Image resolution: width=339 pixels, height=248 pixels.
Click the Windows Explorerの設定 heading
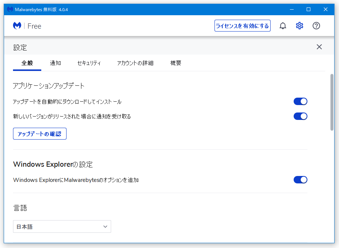pyautogui.click(x=53, y=164)
